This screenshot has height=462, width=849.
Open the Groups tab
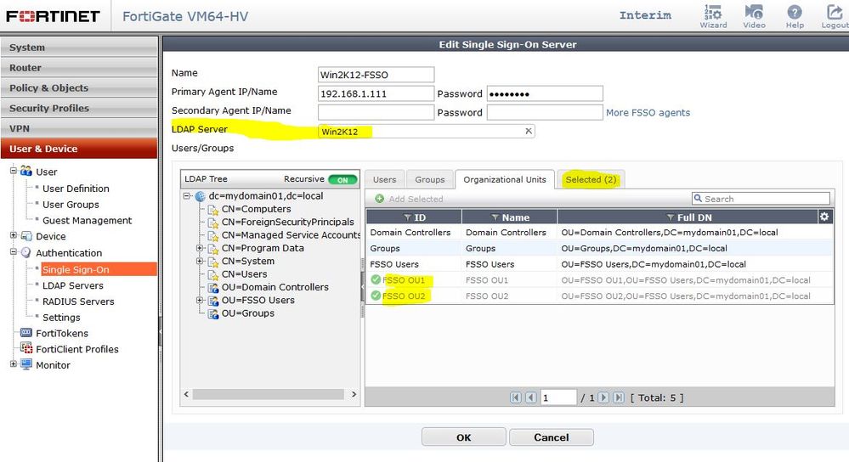[430, 179]
